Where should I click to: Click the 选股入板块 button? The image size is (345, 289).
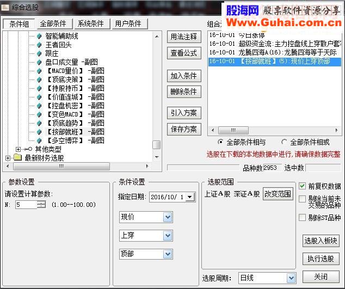click(321, 241)
